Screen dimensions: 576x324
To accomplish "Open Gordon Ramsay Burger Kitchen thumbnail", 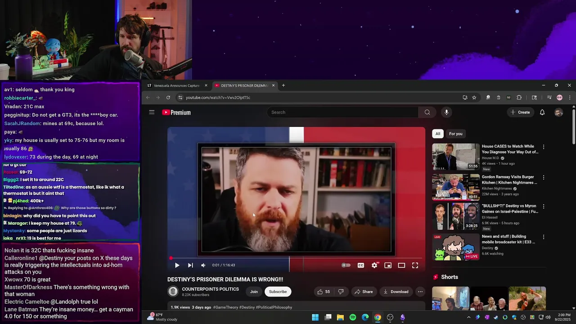I will [456, 187].
